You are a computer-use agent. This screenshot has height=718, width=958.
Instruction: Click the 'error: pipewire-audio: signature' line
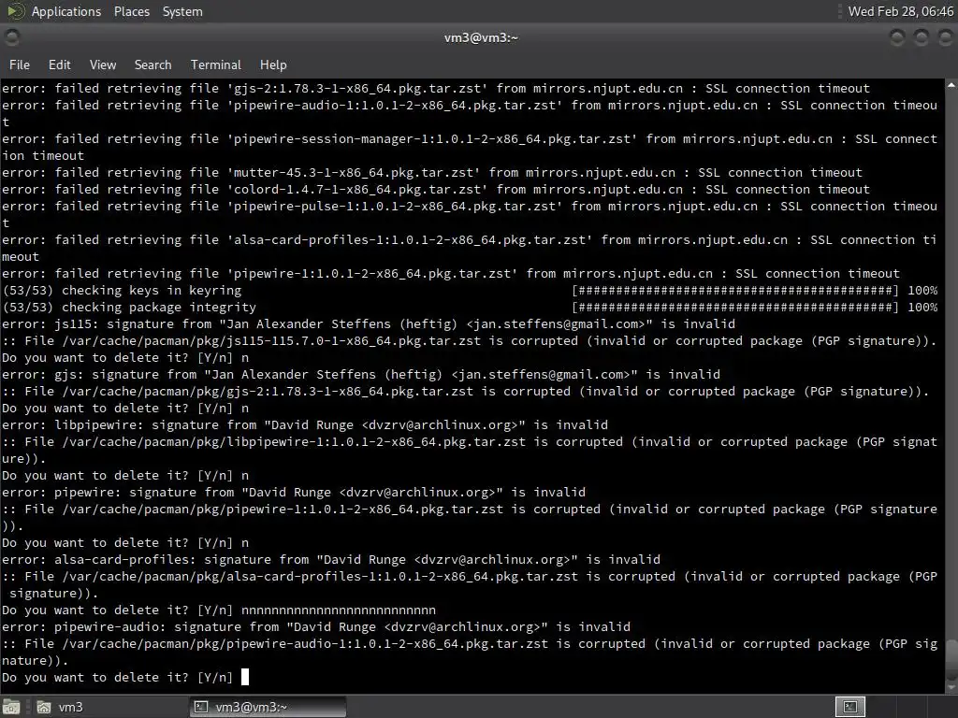coord(316,627)
